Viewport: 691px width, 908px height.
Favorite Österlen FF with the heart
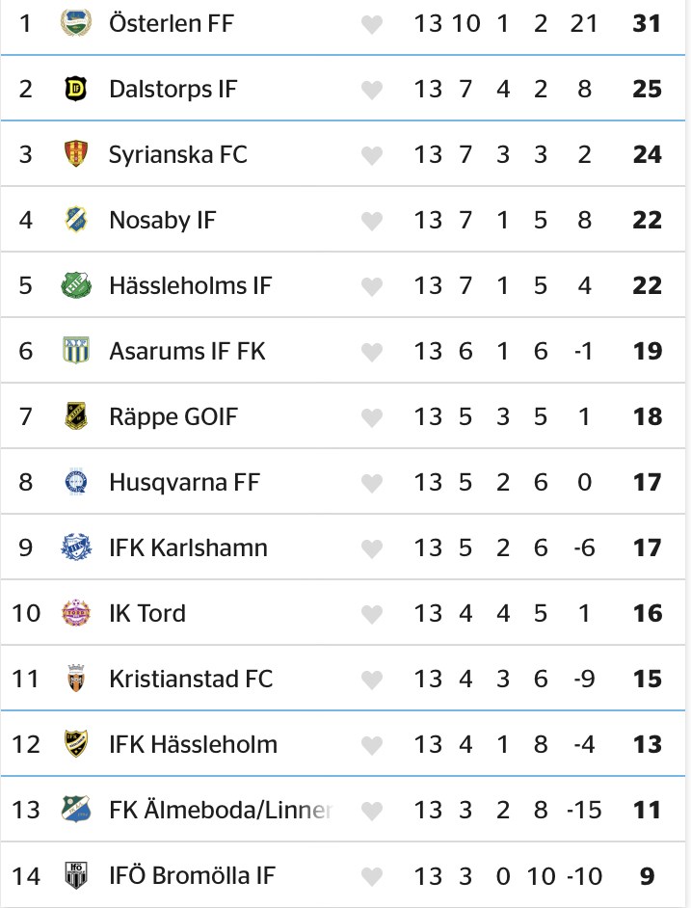pos(372,24)
